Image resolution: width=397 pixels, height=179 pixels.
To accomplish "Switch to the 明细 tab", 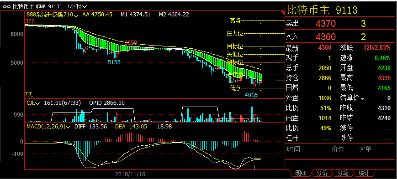I will click(x=300, y=173).
